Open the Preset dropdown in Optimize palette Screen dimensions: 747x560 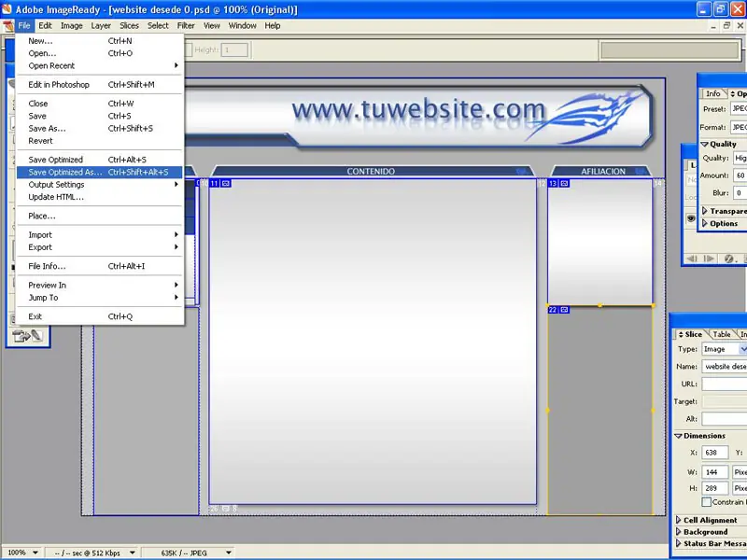point(739,108)
